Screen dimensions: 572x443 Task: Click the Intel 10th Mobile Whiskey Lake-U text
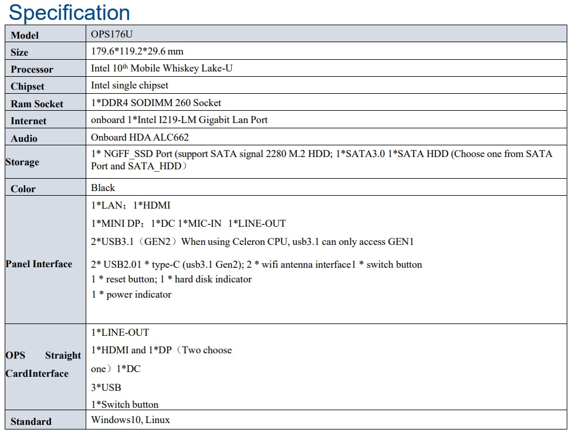[x=161, y=69]
